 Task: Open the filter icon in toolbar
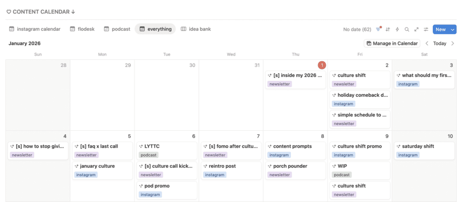click(378, 29)
